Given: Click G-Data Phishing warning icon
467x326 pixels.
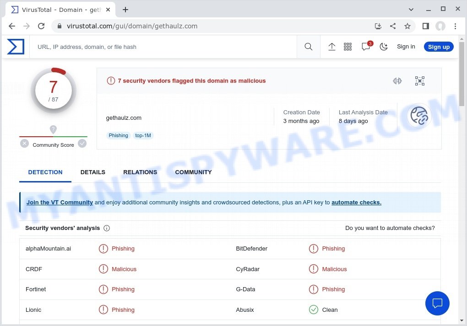Looking at the screenshot, I should click(x=314, y=289).
